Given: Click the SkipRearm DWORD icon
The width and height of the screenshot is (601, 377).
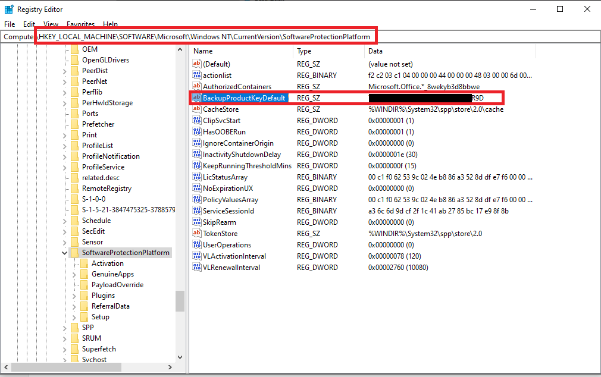Looking at the screenshot, I should coord(196,222).
